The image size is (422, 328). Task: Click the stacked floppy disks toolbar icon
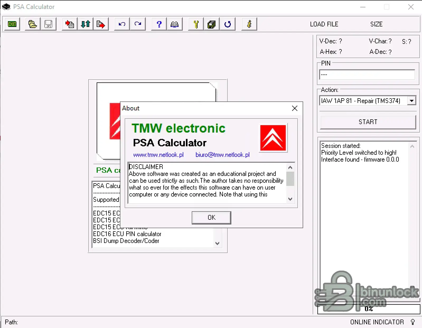(x=212, y=24)
